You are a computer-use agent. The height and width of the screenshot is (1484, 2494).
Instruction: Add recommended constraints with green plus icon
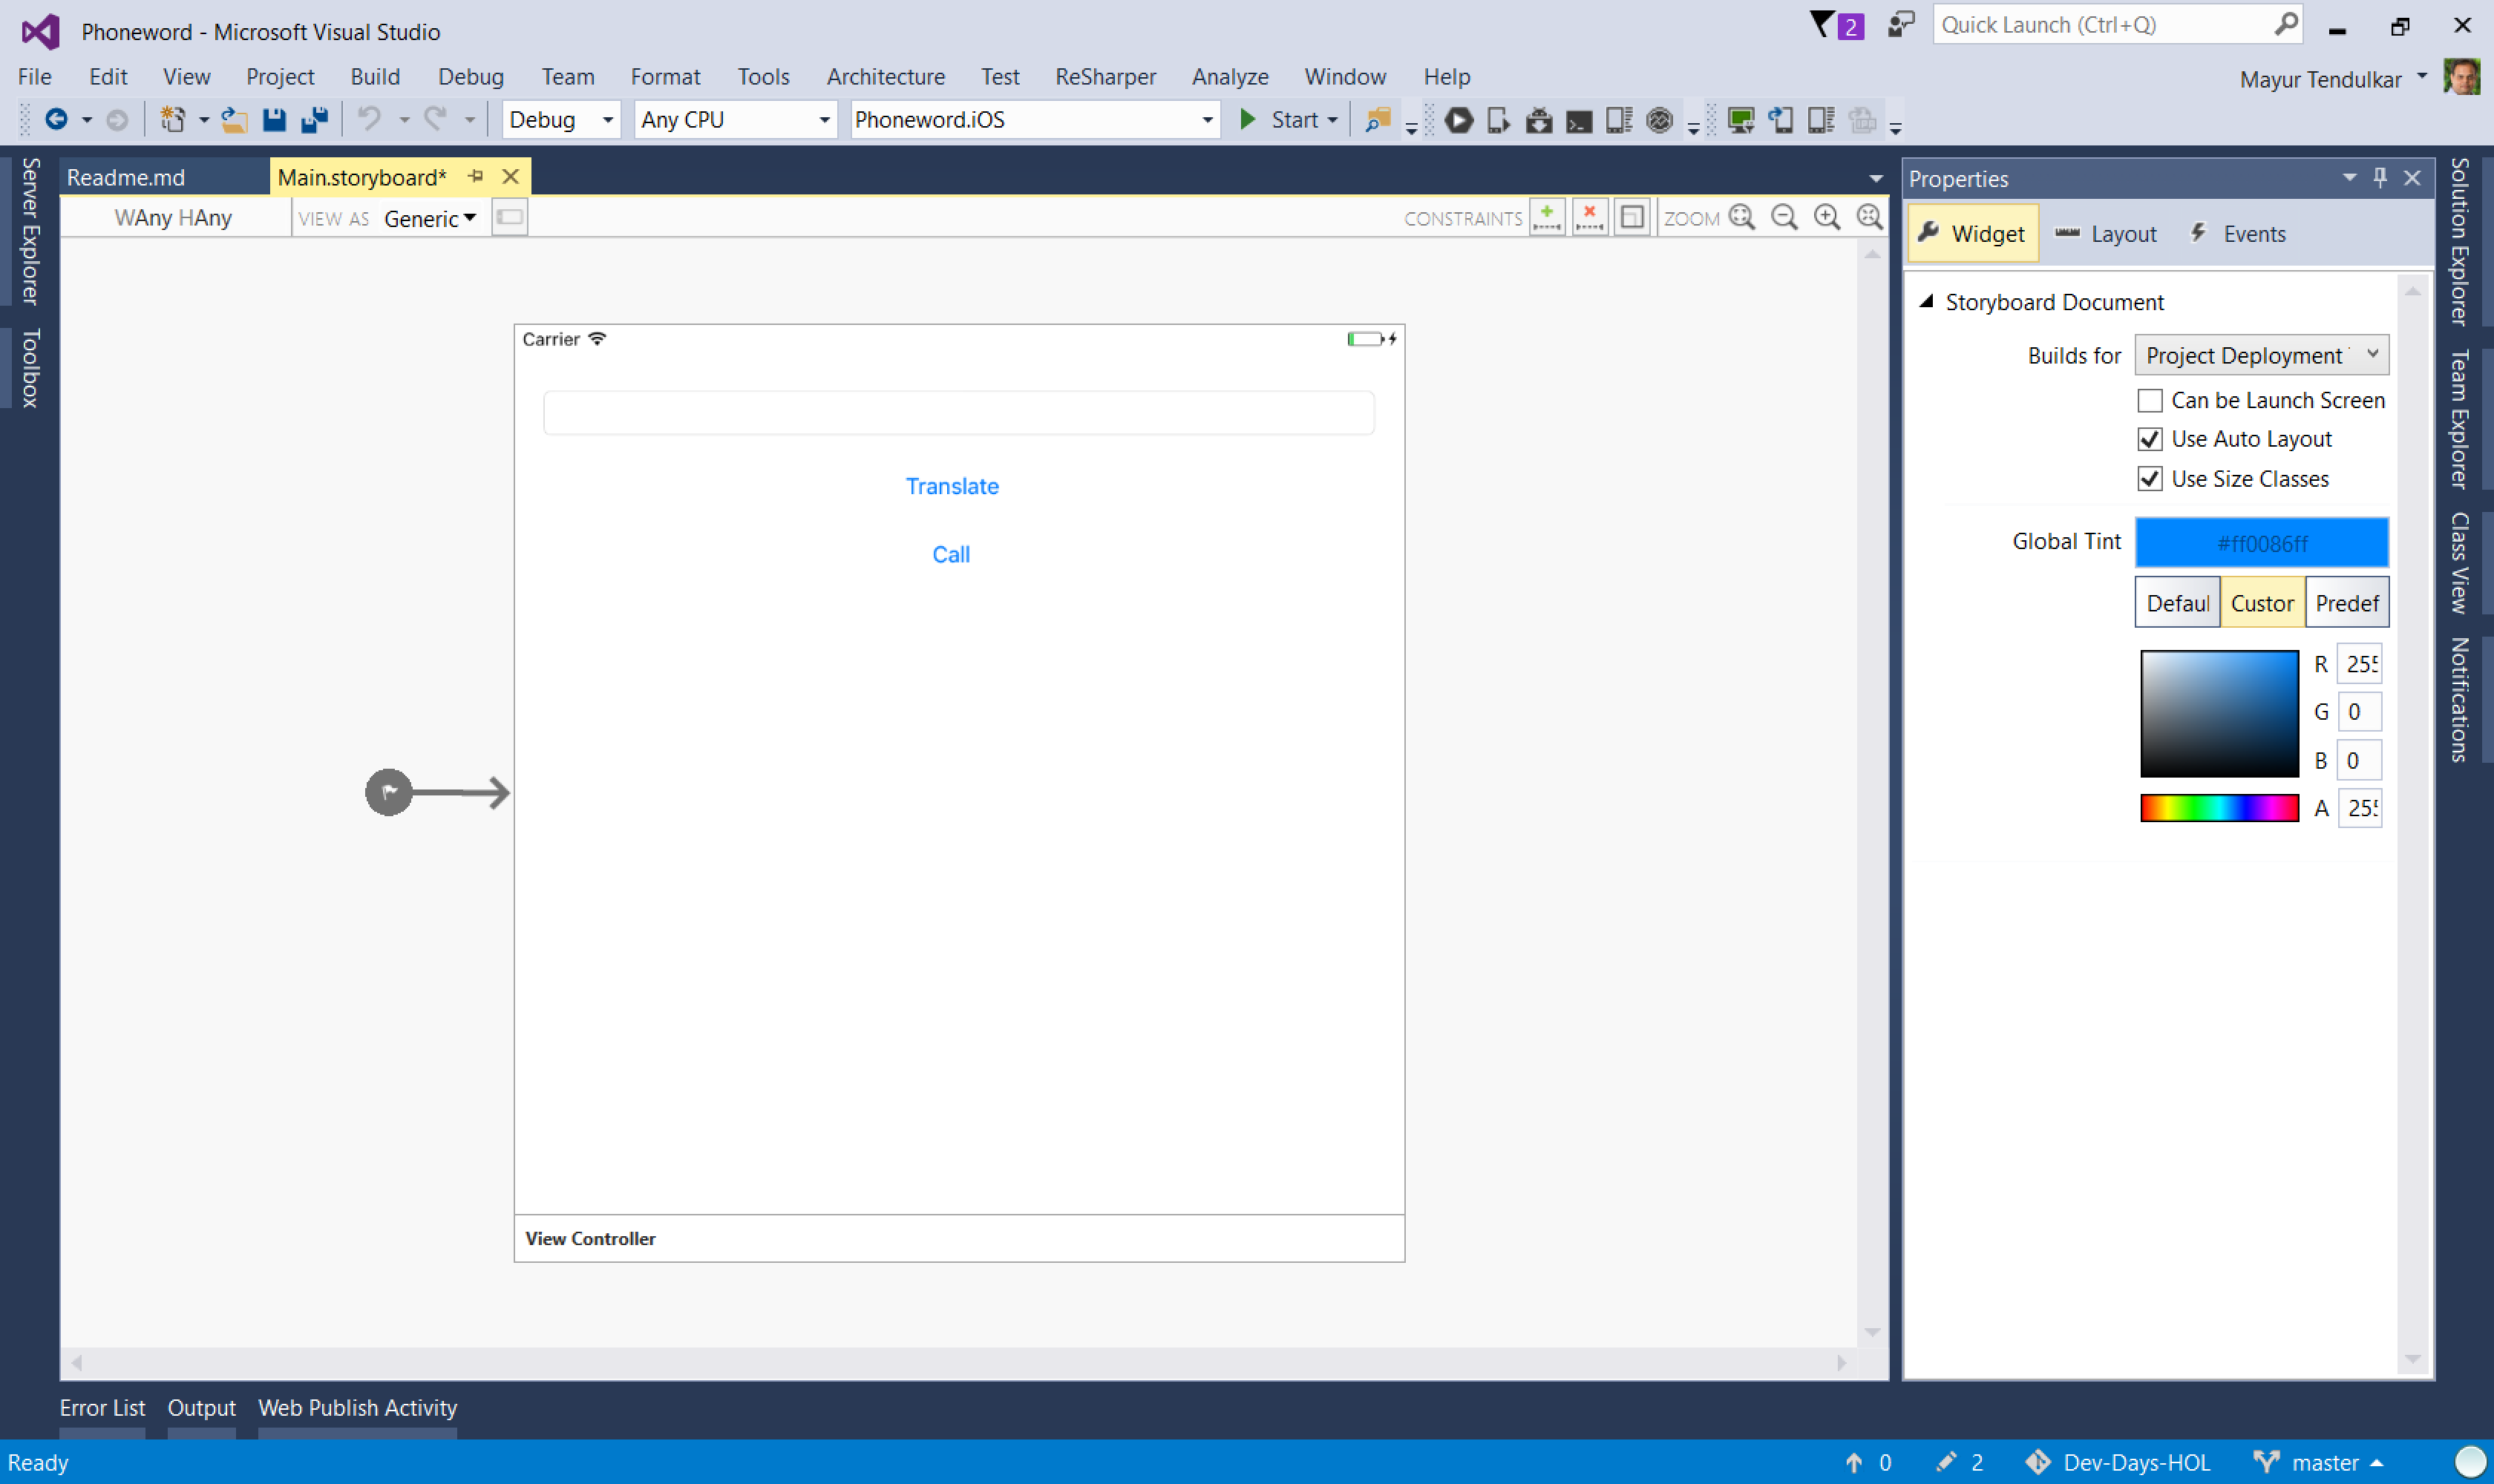tap(1547, 217)
